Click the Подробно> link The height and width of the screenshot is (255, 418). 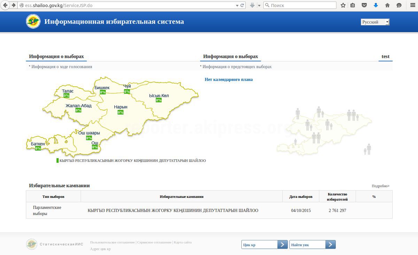(380, 186)
